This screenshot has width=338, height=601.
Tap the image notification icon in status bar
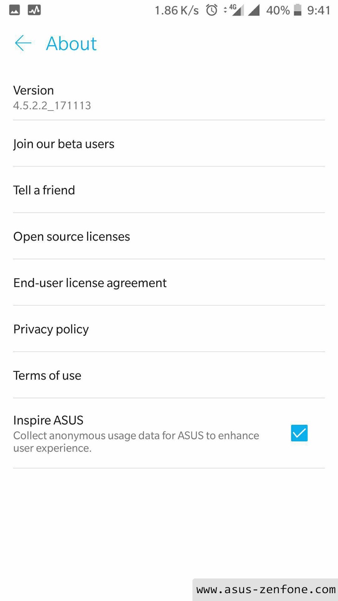(x=15, y=10)
